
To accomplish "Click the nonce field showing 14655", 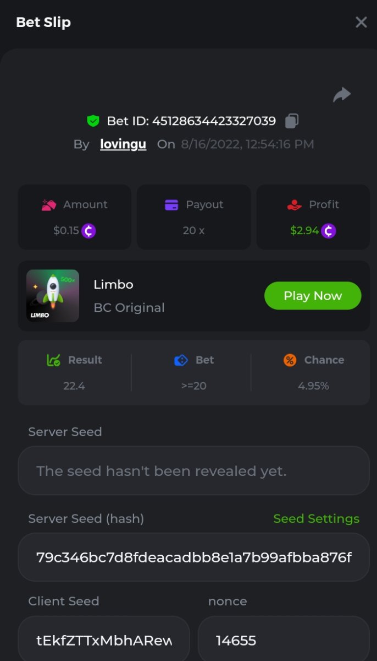I will coord(283,641).
